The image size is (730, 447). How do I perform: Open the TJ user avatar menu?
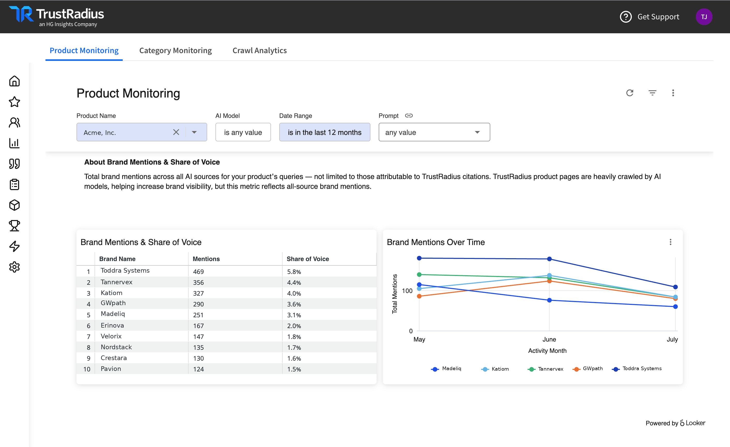click(x=704, y=17)
